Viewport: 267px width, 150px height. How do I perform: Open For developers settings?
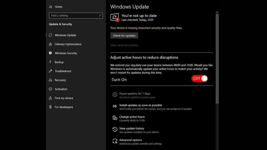[64, 107]
